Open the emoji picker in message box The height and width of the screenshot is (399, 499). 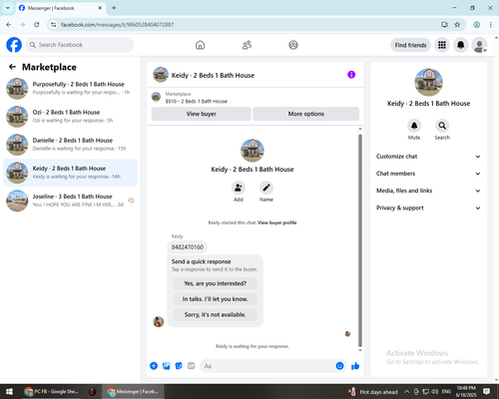point(339,366)
